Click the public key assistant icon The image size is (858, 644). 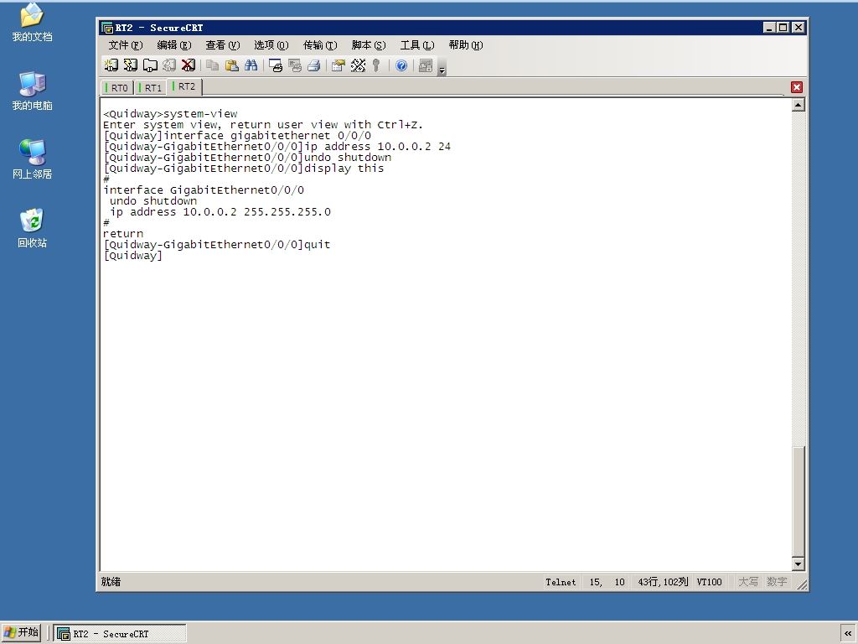point(376,65)
